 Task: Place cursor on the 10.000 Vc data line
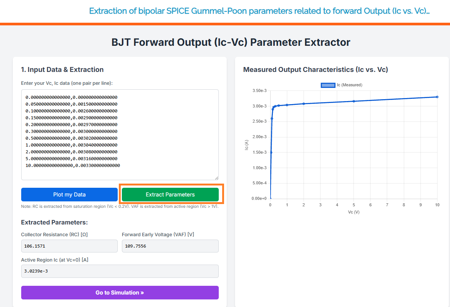[73, 165]
